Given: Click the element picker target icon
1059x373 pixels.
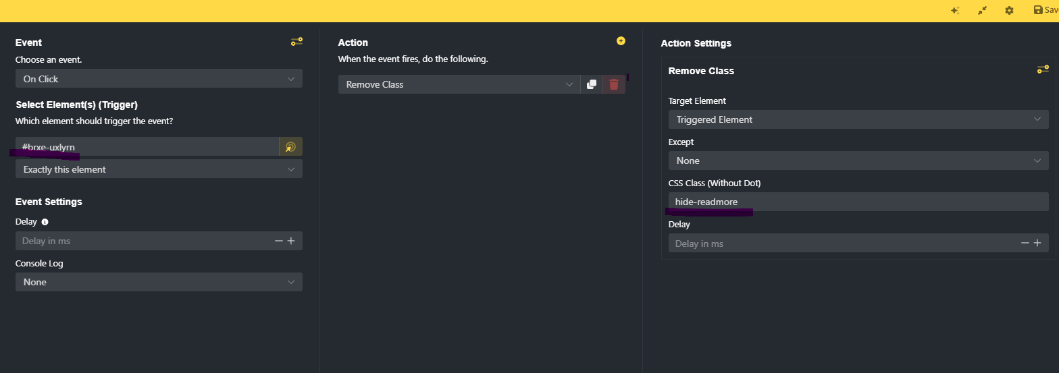Looking at the screenshot, I should (290, 146).
